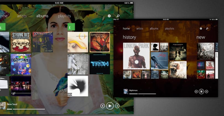Open the purple-blue glowing album under new
Image resolution: width=224 pixels, height=116 pixels.
(x=201, y=65)
